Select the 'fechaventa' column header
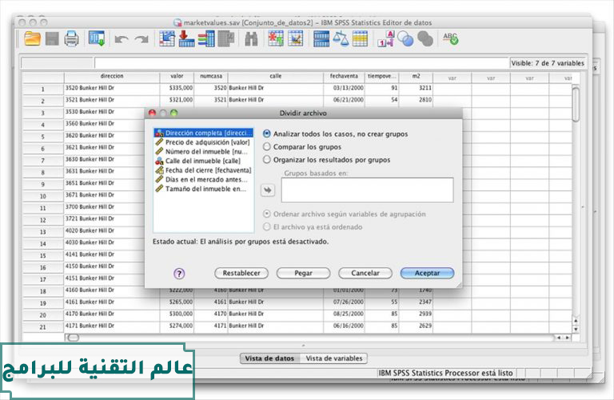This screenshot has width=614, height=400. [x=344, y=76]
